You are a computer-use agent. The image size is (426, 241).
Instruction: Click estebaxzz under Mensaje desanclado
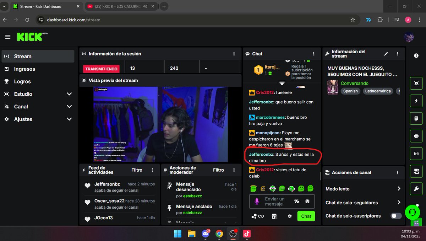(192, 196)
